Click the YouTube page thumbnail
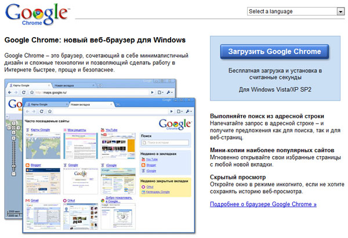 click(118, 146)
